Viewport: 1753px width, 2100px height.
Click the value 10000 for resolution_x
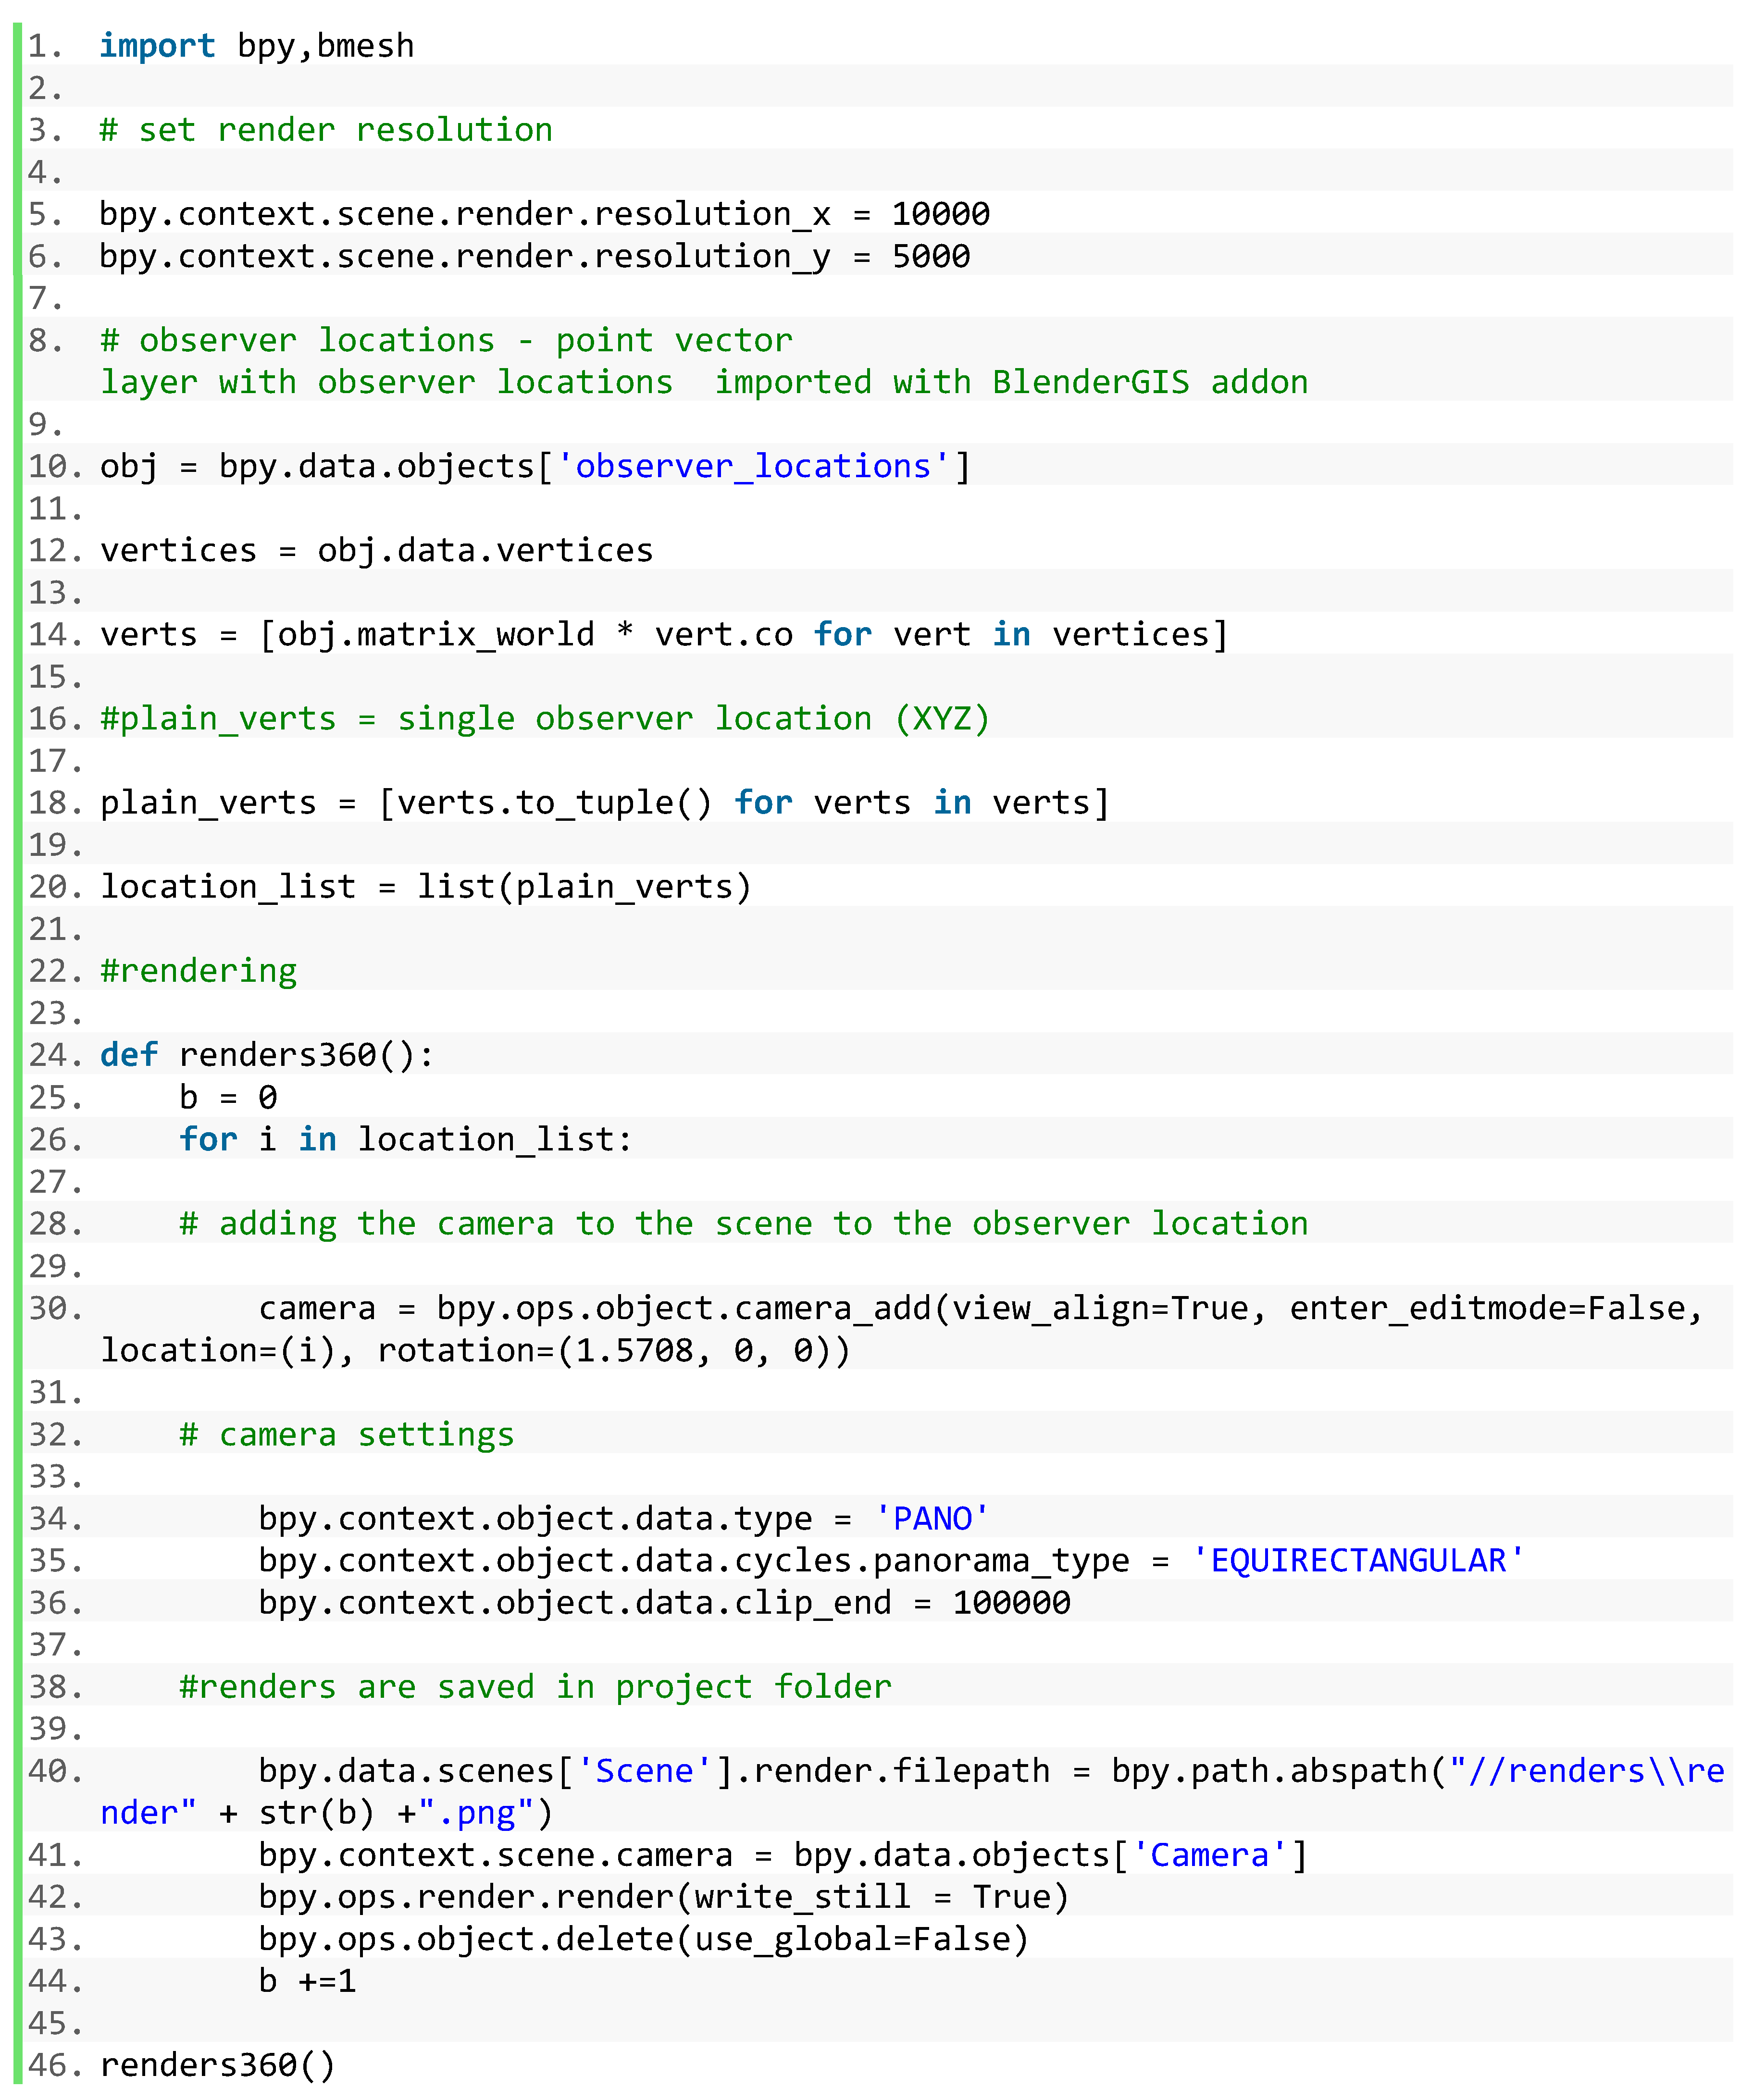coord(940,214)
